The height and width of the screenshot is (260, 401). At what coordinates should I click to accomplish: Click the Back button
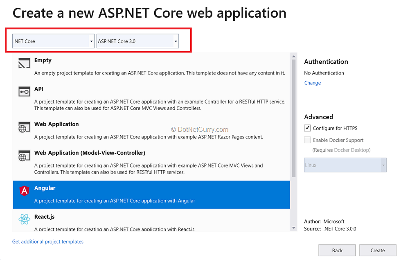click(x=337, y=250)
